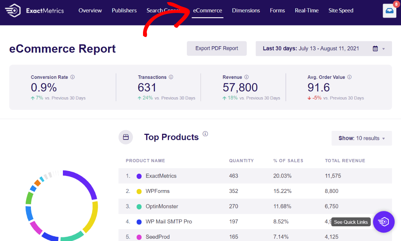Click the calendar icon in date picker

(375, 48)
